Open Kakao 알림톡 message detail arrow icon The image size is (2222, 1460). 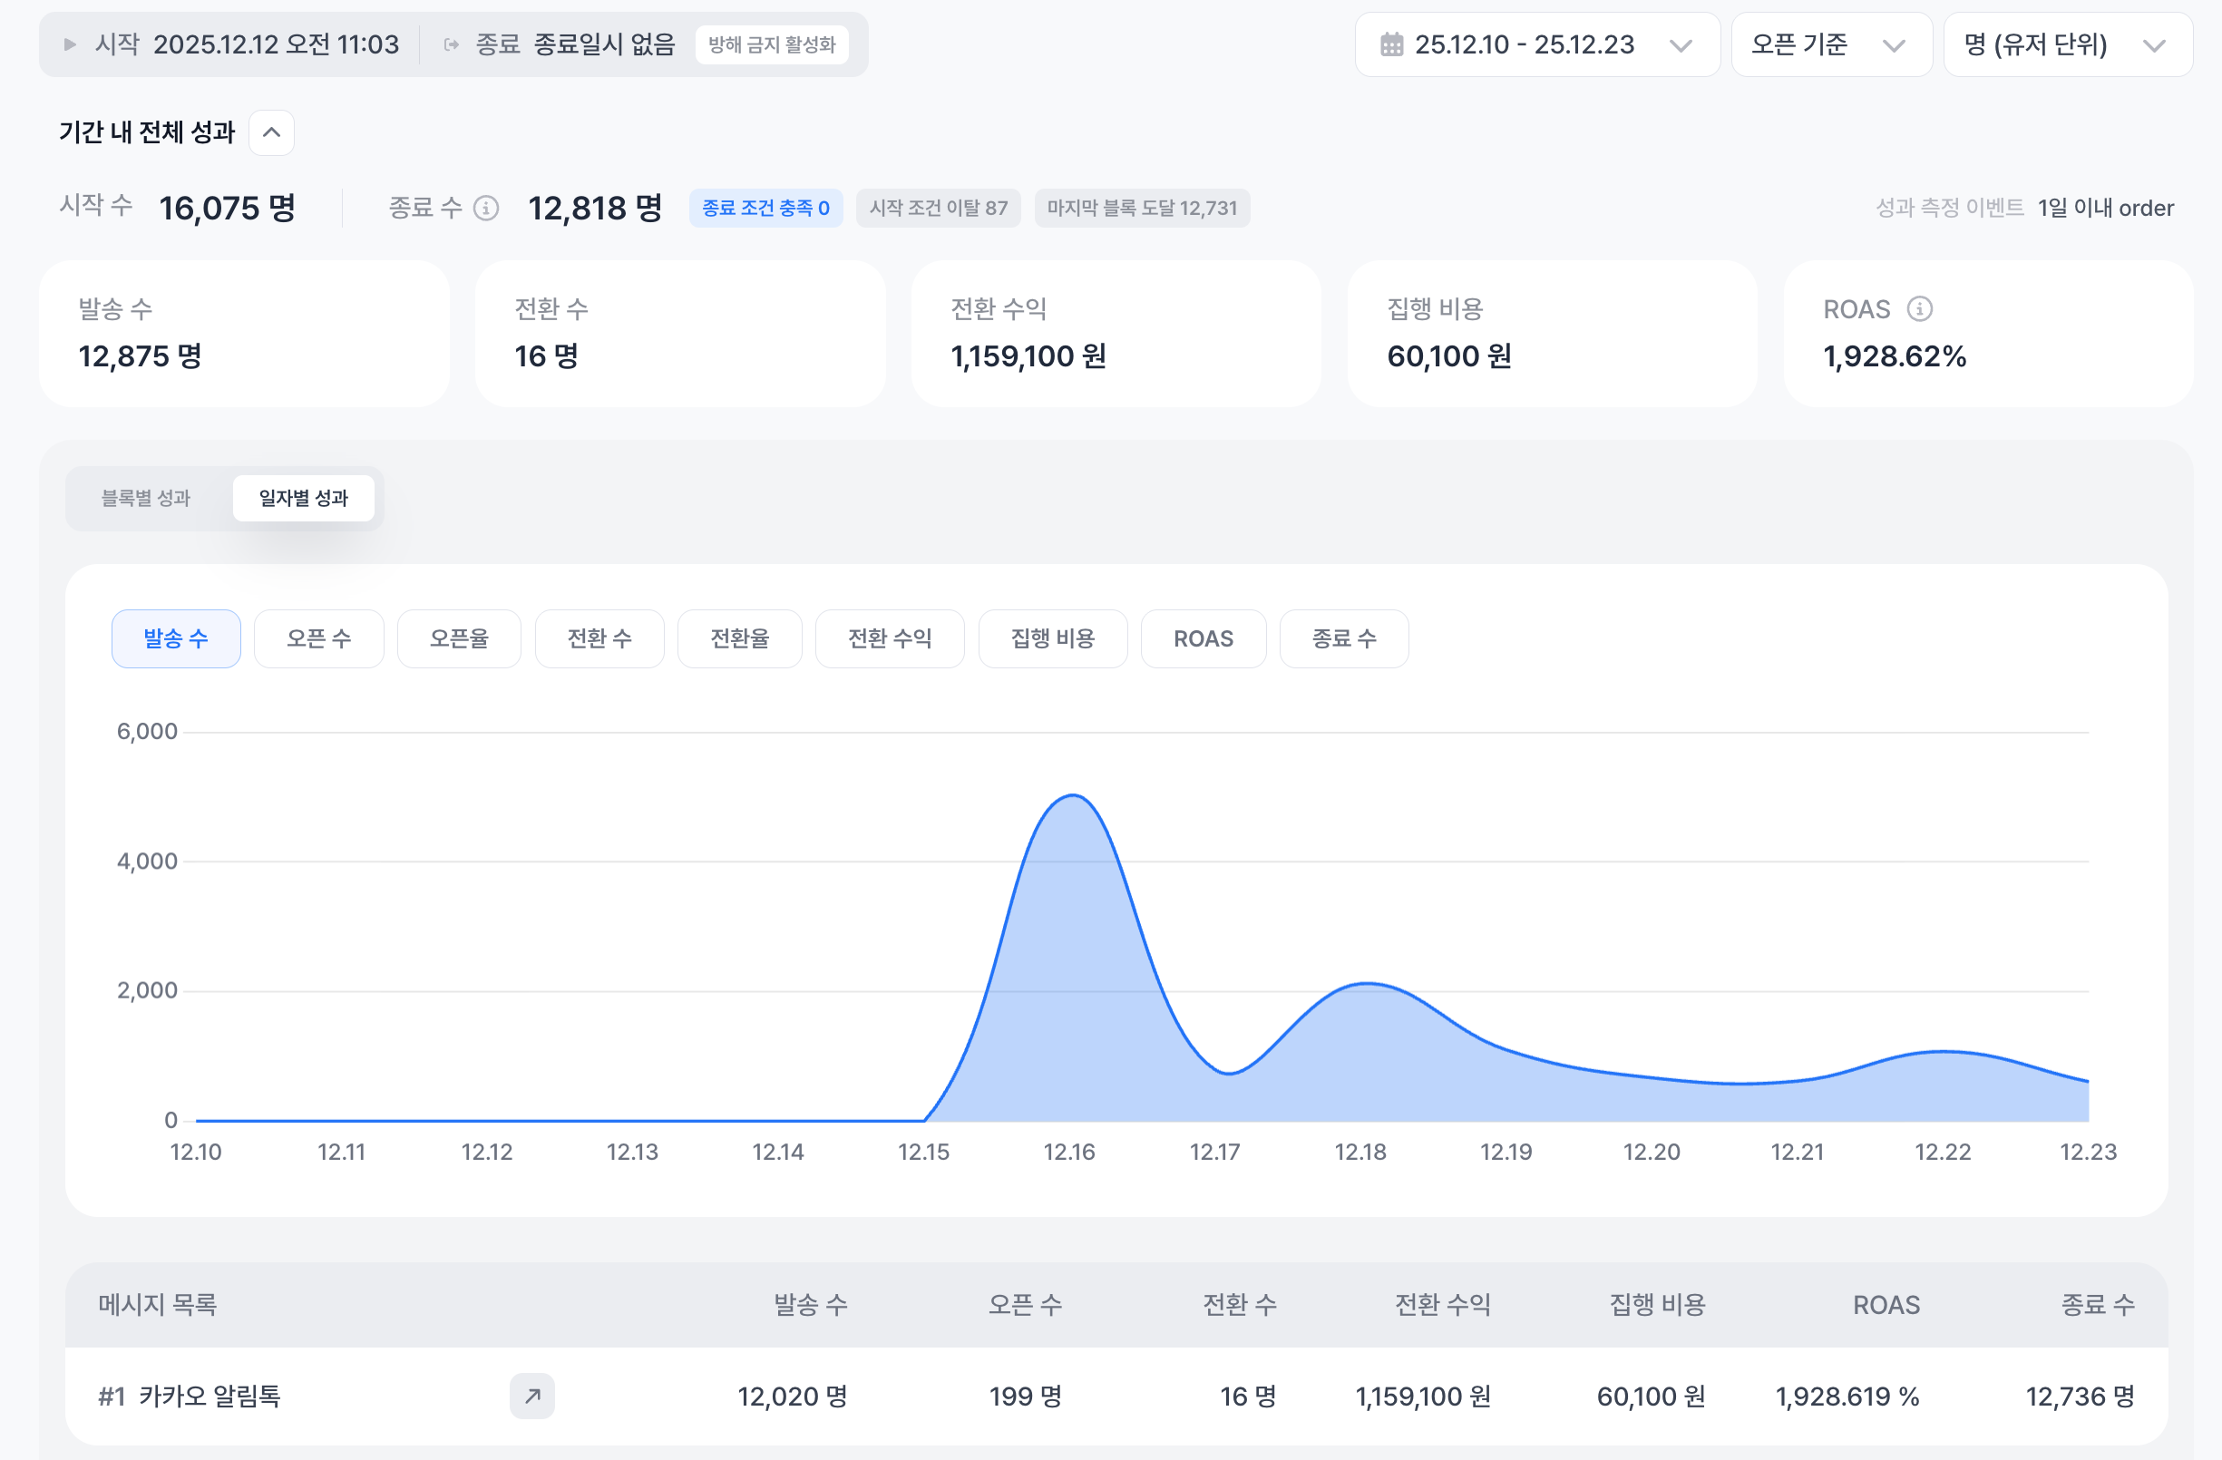pos(532,1396)
